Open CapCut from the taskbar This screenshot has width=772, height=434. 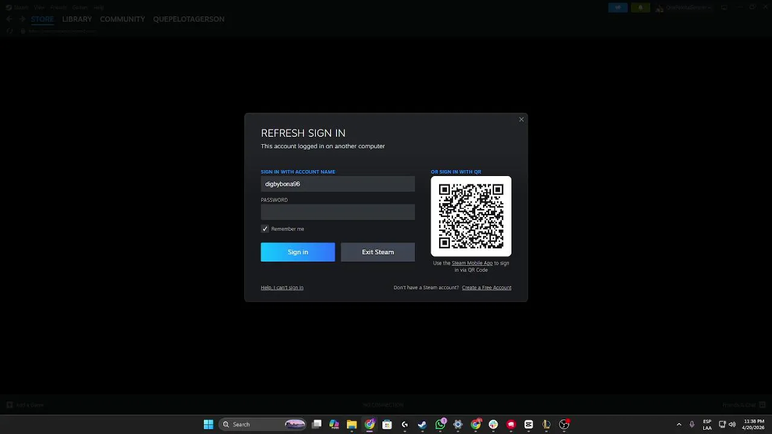tap(529, 424)
